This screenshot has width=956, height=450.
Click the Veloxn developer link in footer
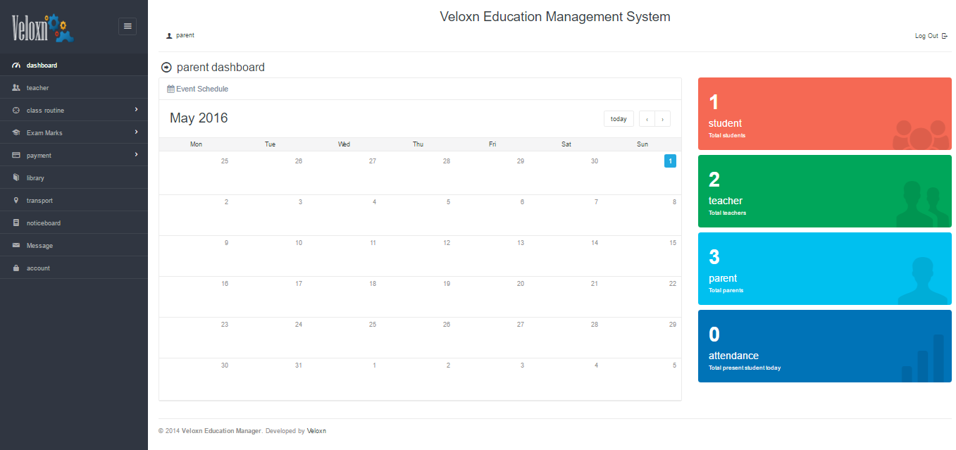316,431
